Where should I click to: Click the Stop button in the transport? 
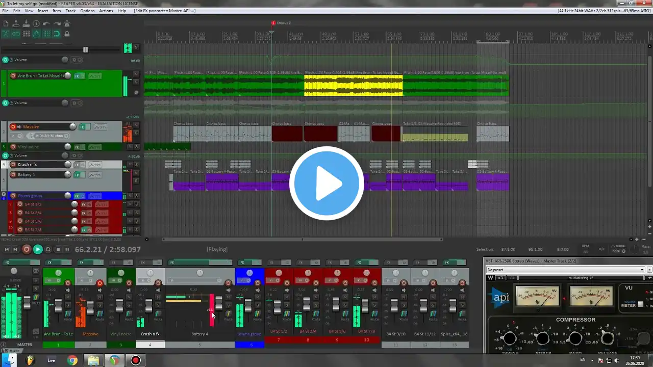[58, 249]
